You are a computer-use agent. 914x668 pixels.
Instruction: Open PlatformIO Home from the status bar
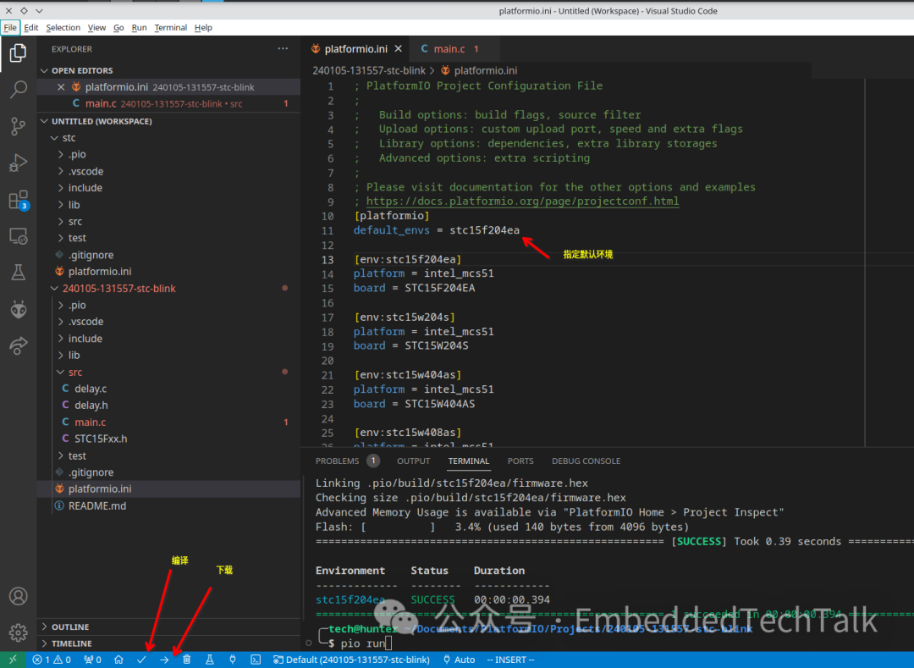119,659
